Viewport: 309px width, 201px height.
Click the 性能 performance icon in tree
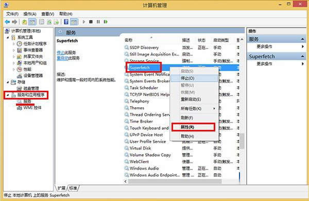point(20,69)
